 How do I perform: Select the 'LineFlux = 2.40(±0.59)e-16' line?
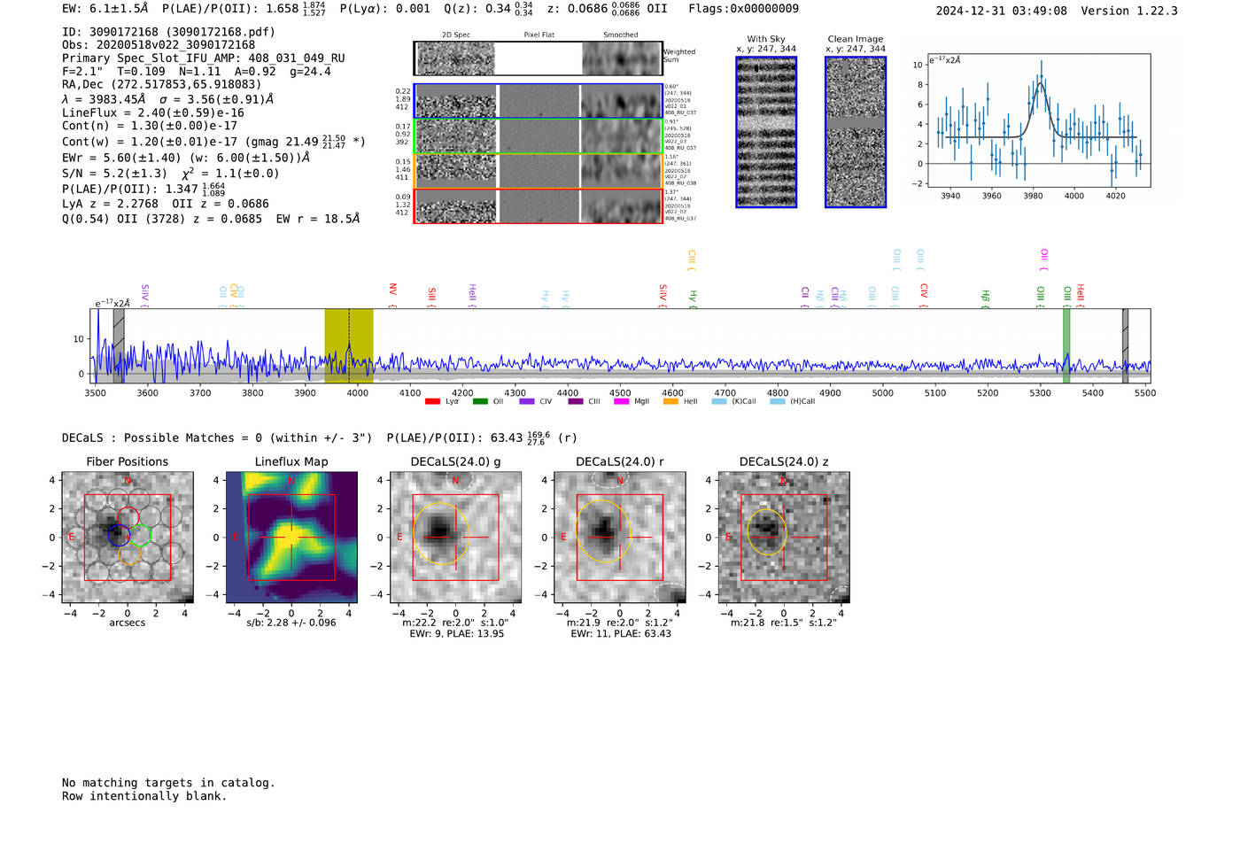pos(153,113)
